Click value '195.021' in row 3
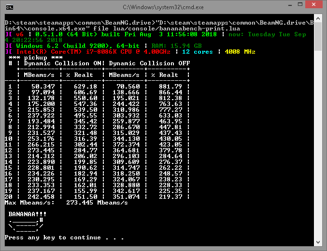The image size is (327, 251). (126, 98)
